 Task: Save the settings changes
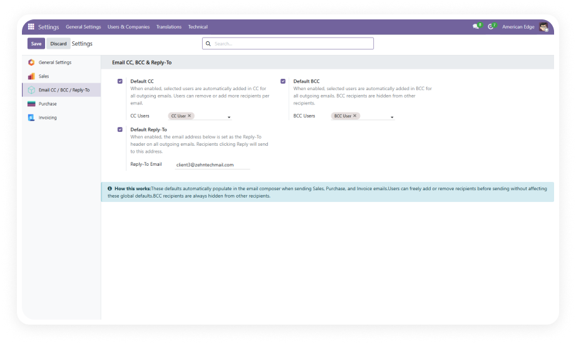tap(36, 44)
